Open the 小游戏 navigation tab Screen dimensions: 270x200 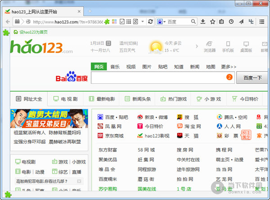pos(209,99)
